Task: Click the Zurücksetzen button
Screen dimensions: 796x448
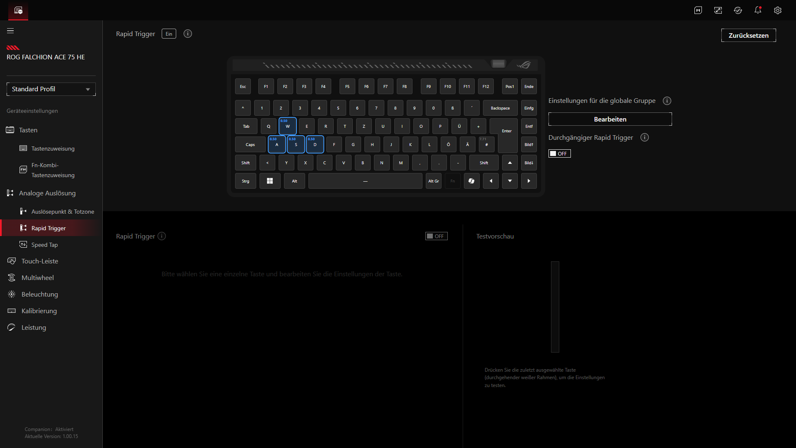Action: (x=748, y=36)
